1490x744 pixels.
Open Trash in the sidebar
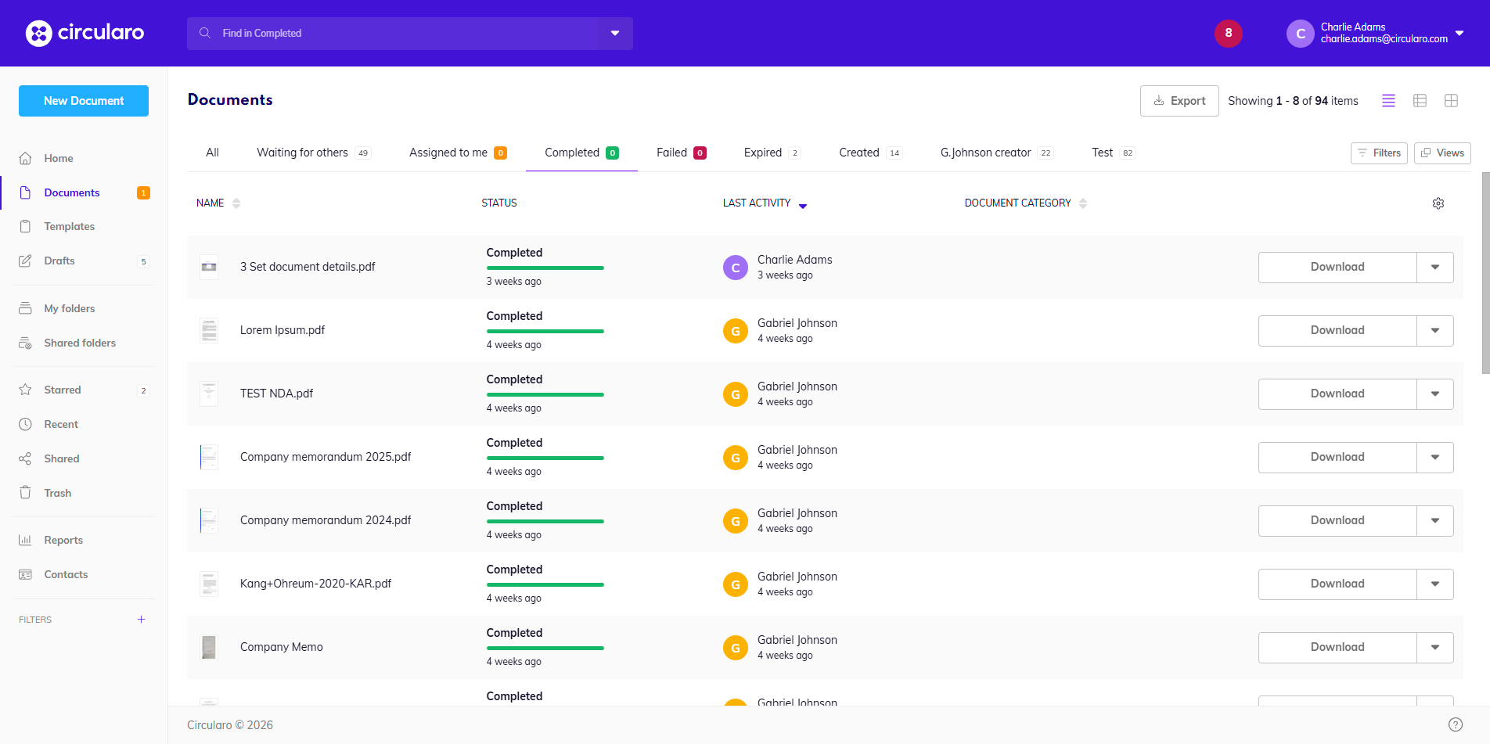tap(57, 493)
